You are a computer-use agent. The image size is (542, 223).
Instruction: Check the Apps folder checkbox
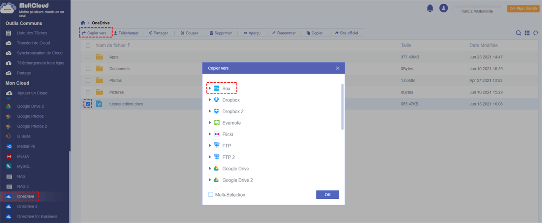pyautogui.click(x=88, y=57)
